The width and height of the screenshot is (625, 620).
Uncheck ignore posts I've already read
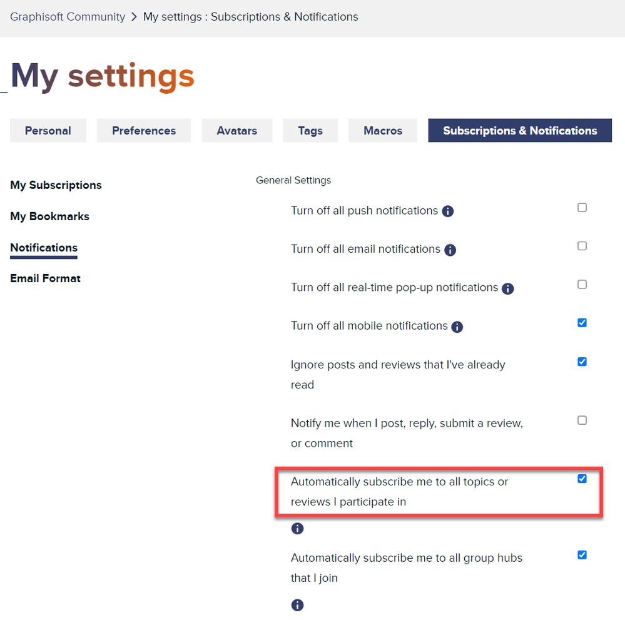pyautogui.click(x=582, y=362)
